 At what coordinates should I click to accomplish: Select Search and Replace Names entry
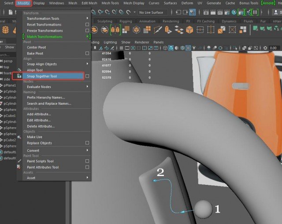[49, 103]
